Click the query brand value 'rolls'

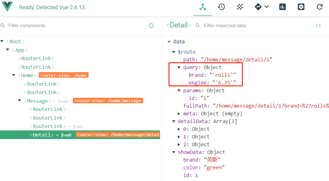tap(223, 75)
